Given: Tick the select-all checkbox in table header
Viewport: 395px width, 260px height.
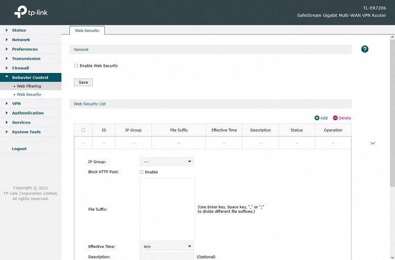Looking at the screenshot, I should (x=83, y=130).
